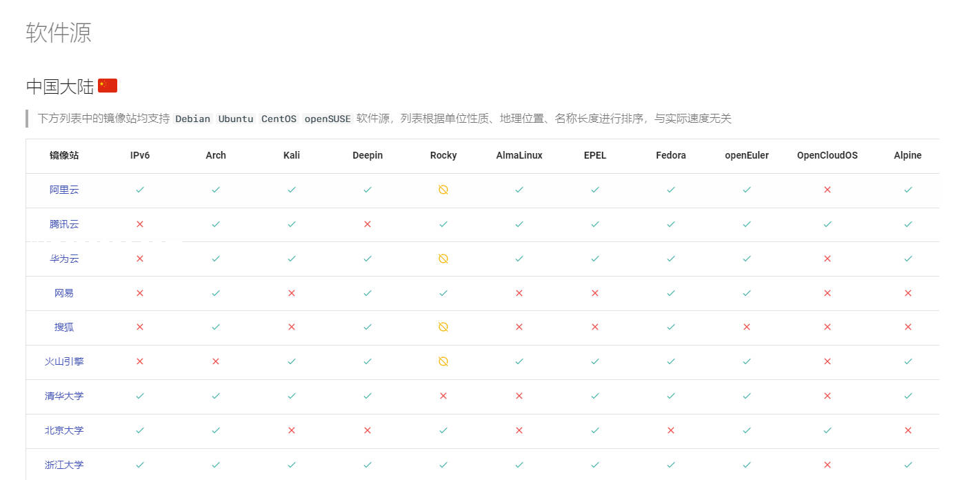Click the China flag icon beside 中国大陆
The width and height of the screenshot is (962, 480).
108,86
